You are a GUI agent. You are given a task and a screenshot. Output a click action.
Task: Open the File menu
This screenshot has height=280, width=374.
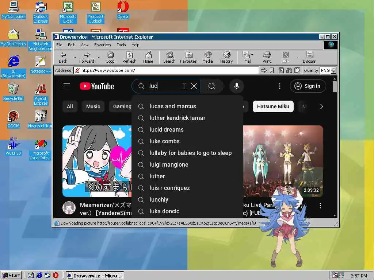59,45
